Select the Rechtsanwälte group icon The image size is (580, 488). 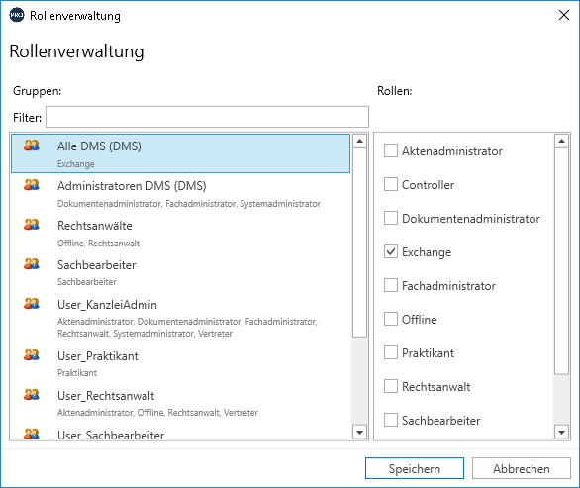(x=32, y=225)
